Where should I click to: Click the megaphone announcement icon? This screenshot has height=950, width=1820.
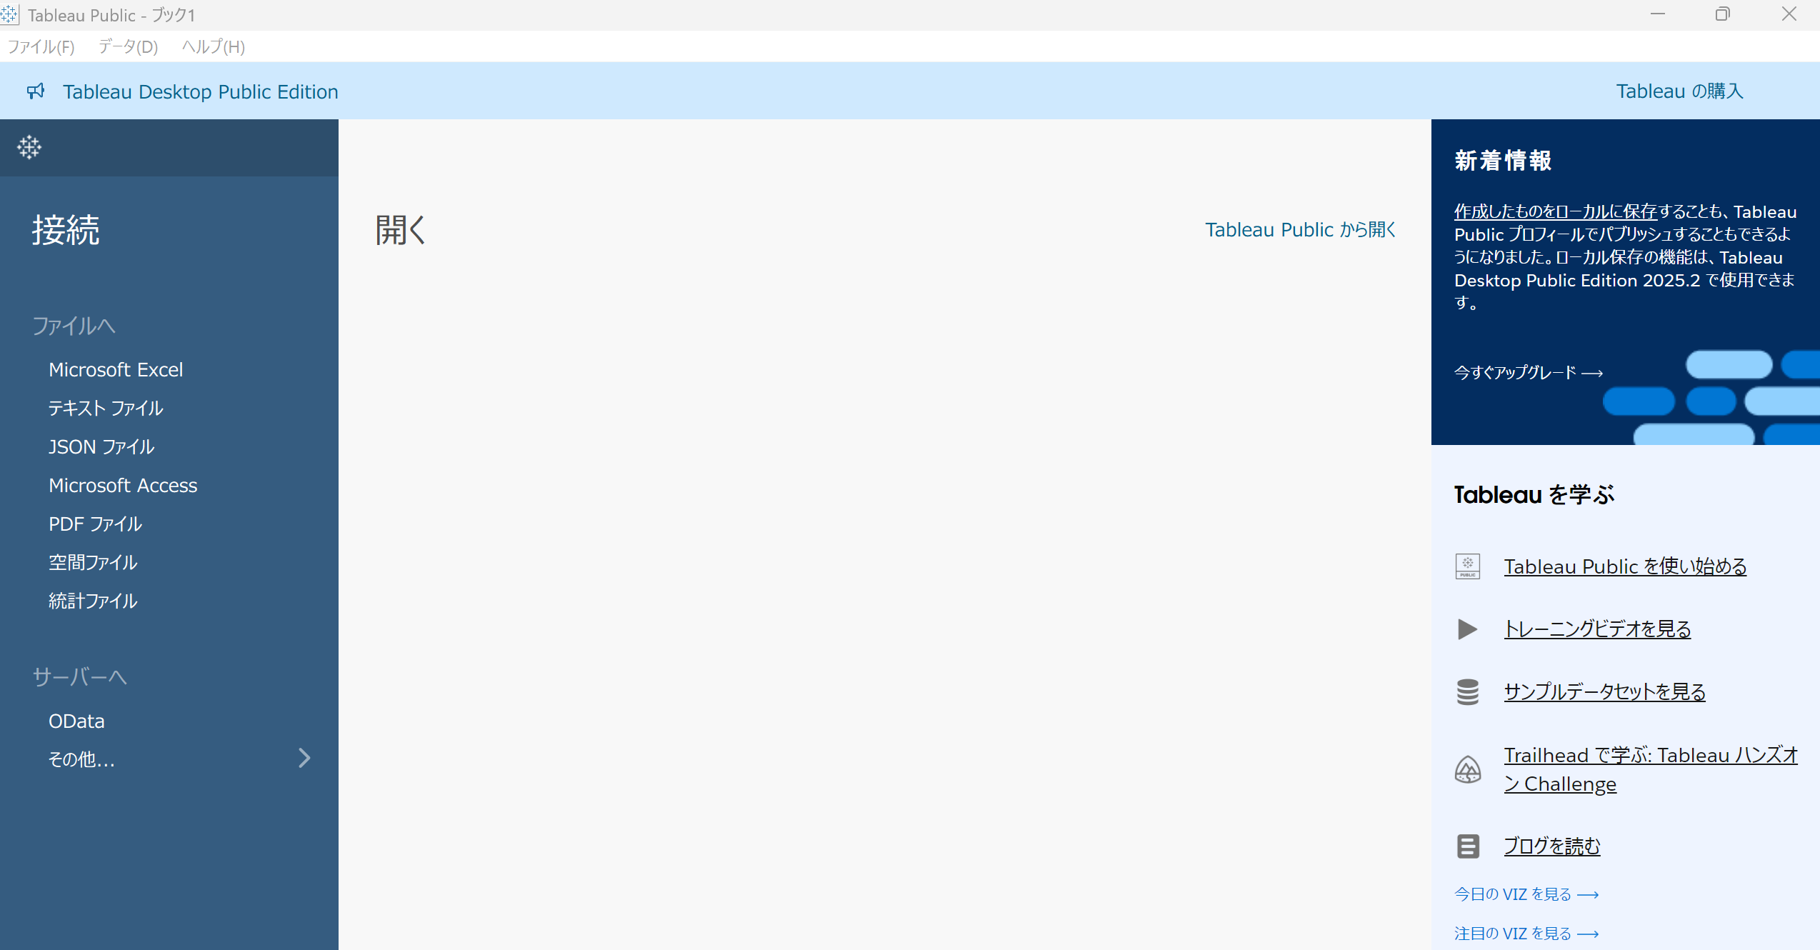36,91
